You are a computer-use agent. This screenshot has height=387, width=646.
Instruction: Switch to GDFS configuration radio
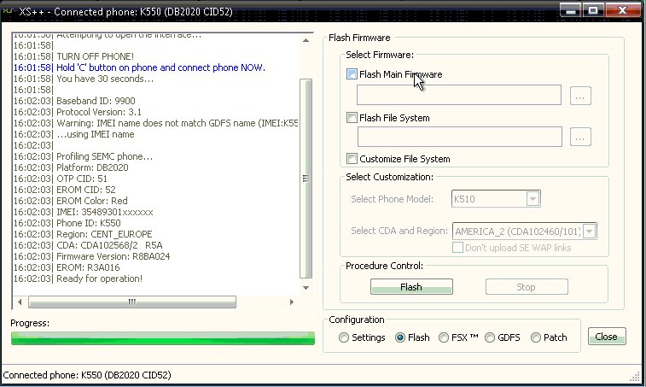(x=490, y=337)
